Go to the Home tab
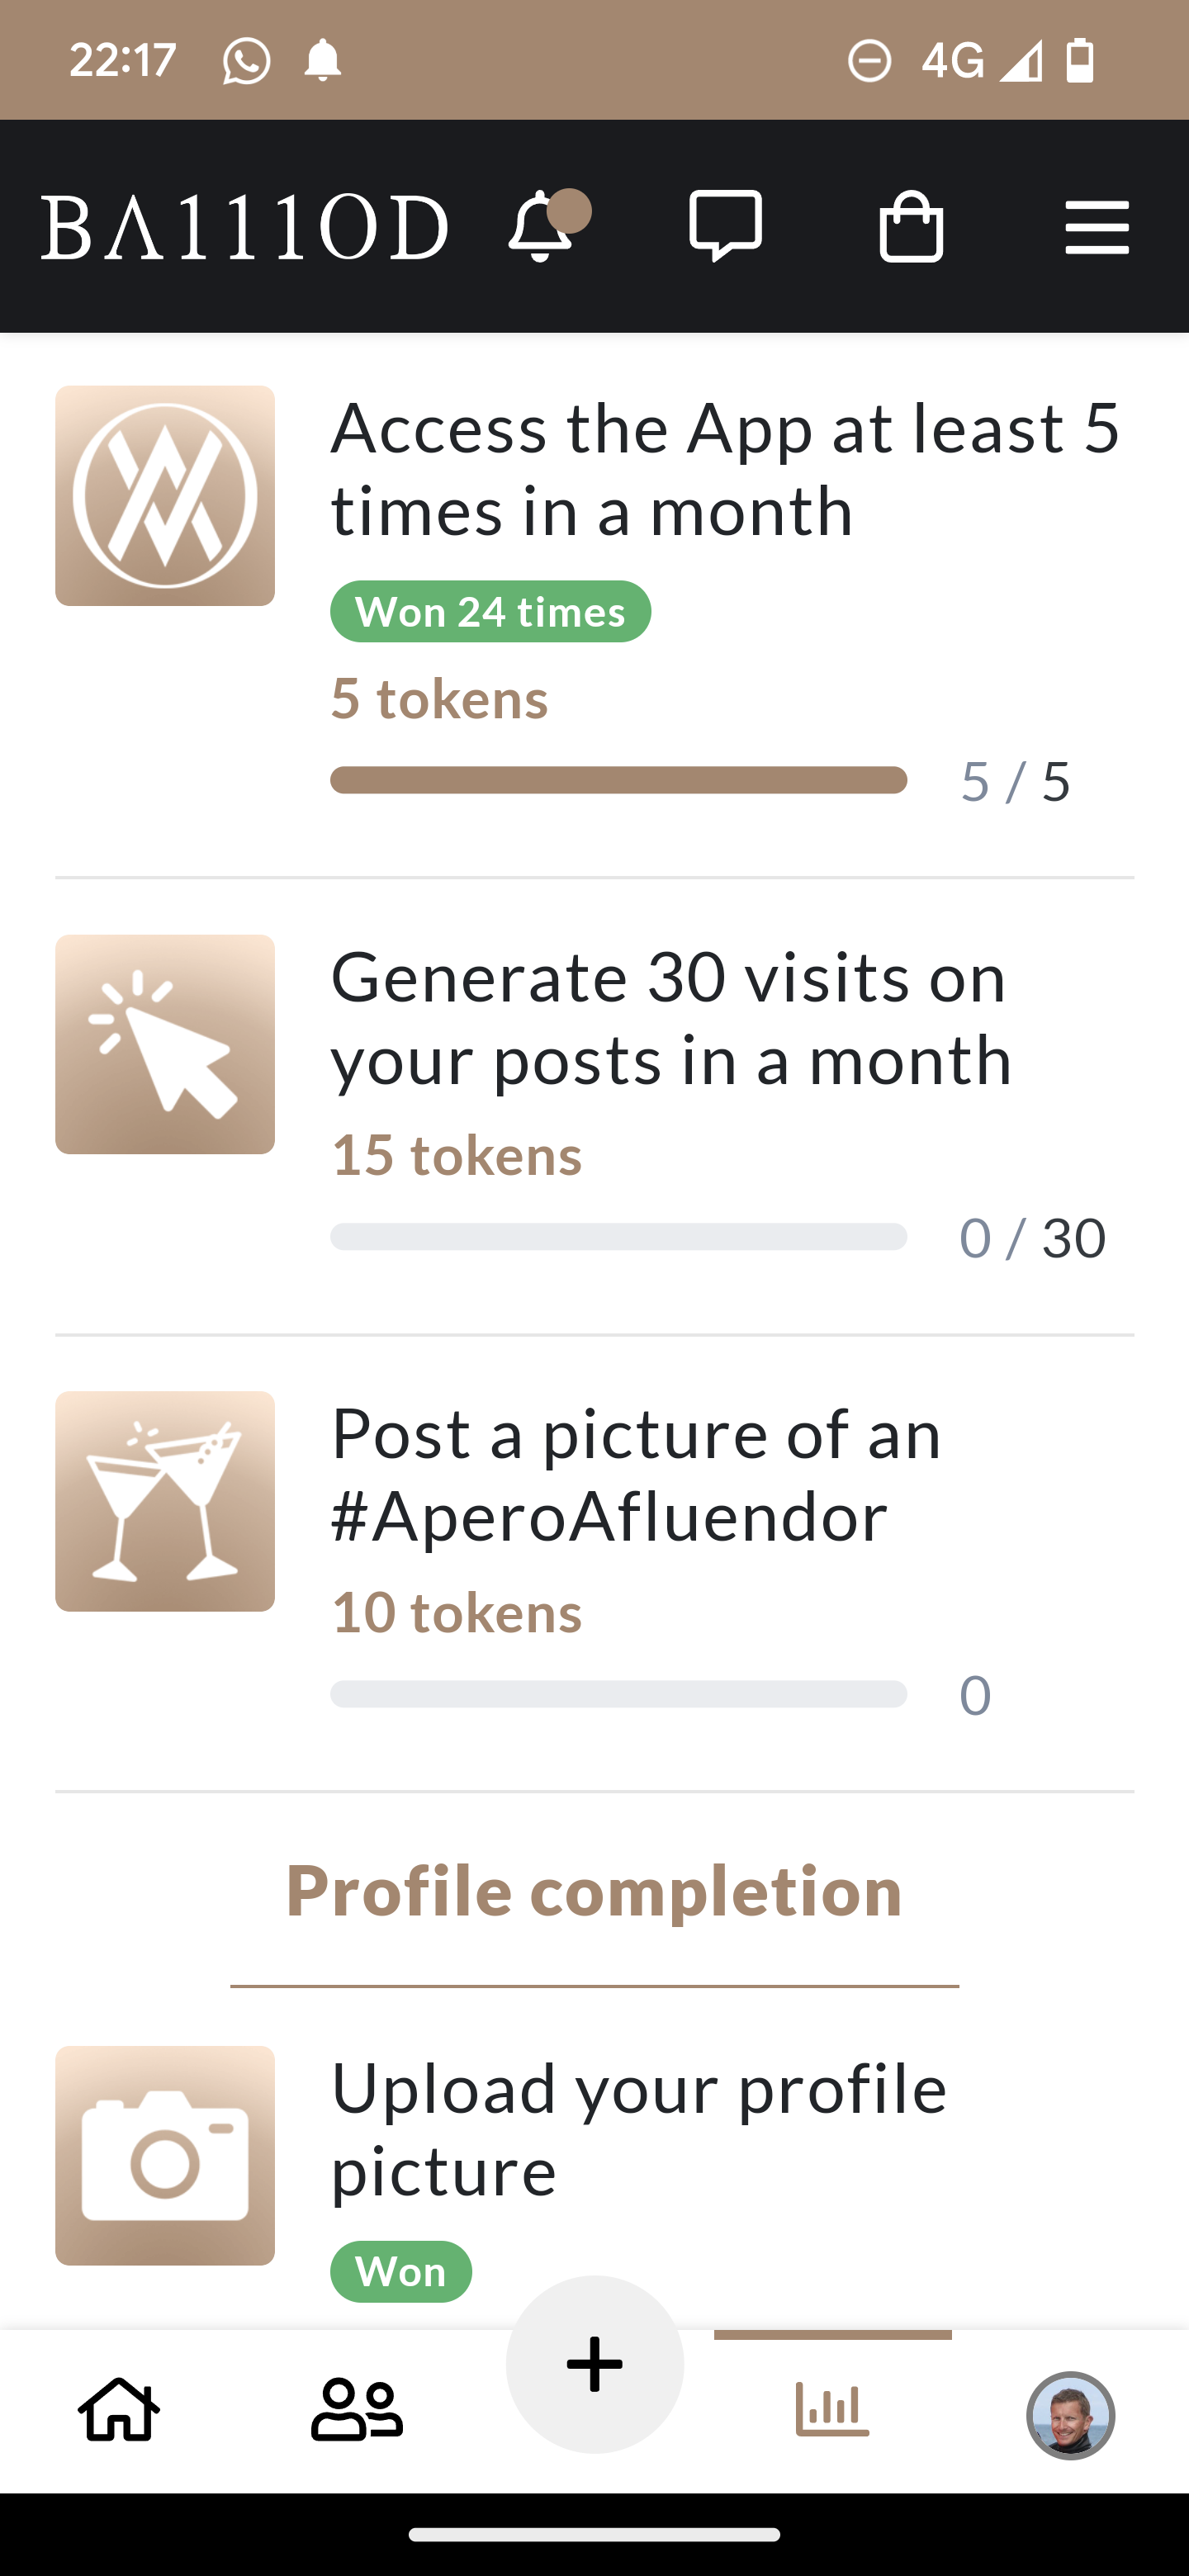 coord(119,2410)
